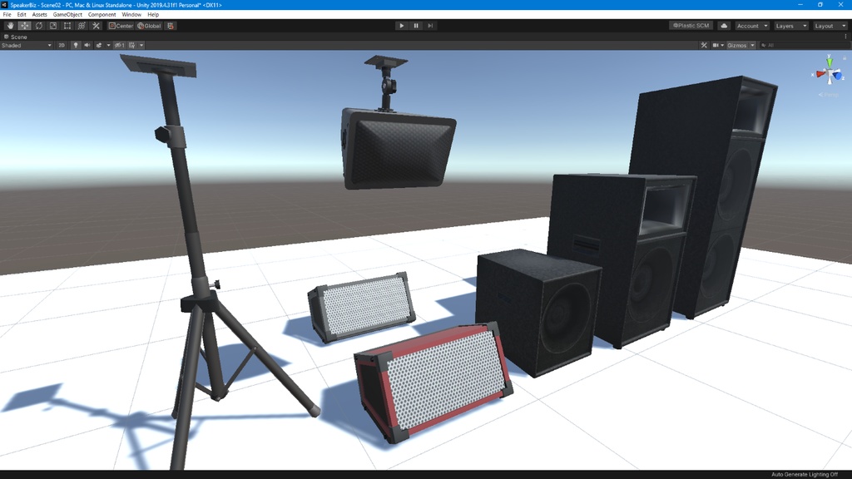Expand Gizmos dropdown arrow
852x479 pixels.
[x=752, y=46]
